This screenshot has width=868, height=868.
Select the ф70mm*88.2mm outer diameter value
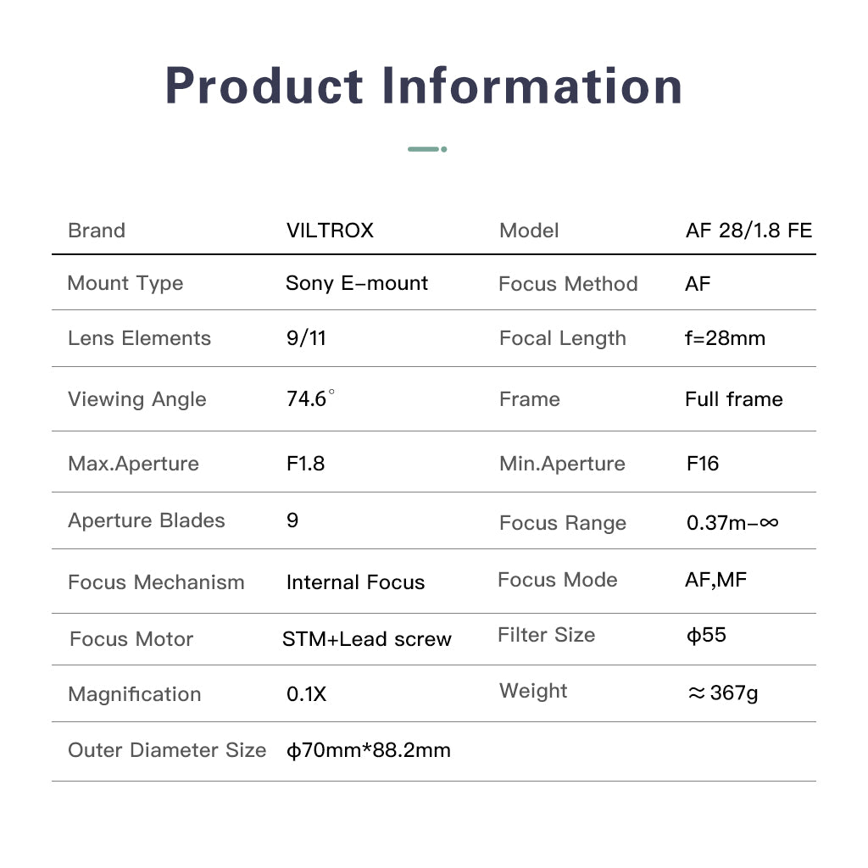[369, 750]
